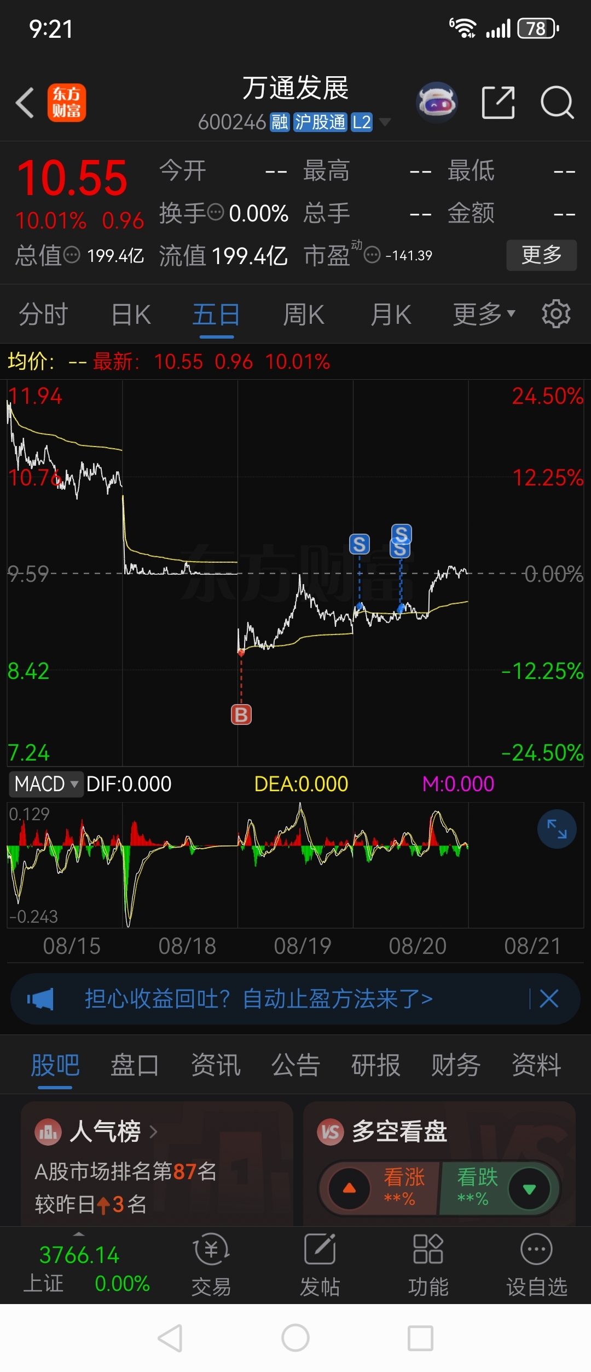Image resolution: width=591 pixels, height=1372 pixels.
Task: Open the 资讯 tab
Action: pos(216,1065)
